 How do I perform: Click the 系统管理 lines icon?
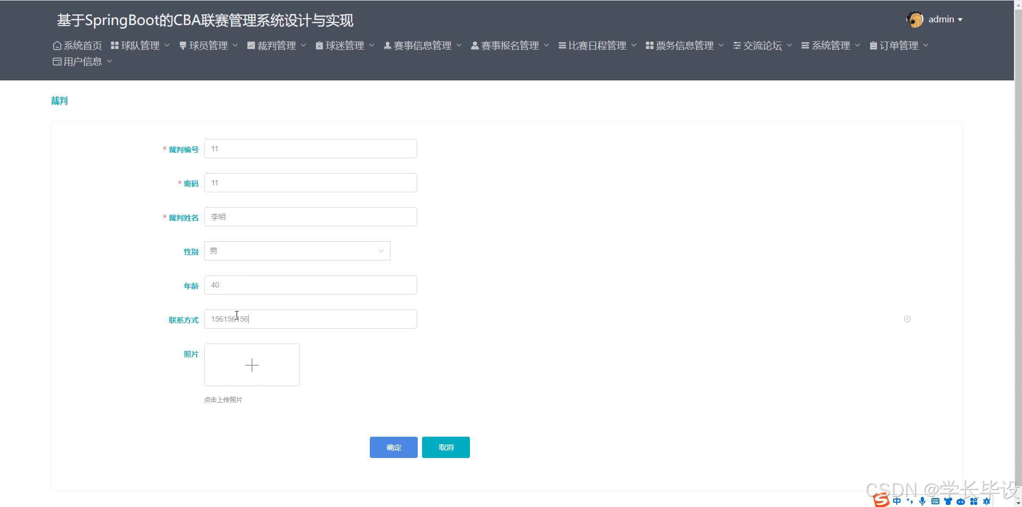805,46
